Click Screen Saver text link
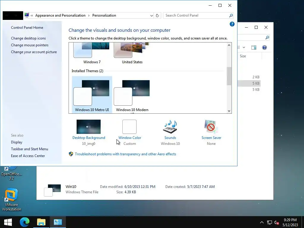Screen dimensions: 304x228 tap(211, 138)
